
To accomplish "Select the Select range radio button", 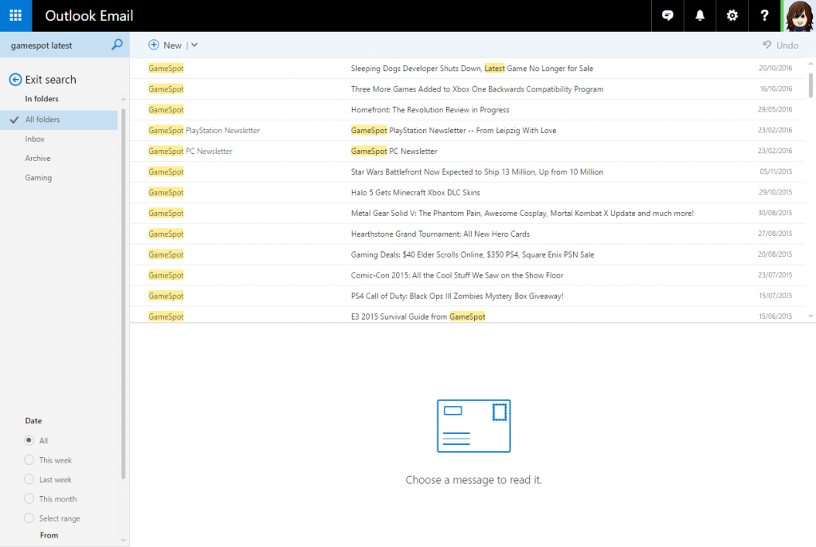I will click(29, 517).
